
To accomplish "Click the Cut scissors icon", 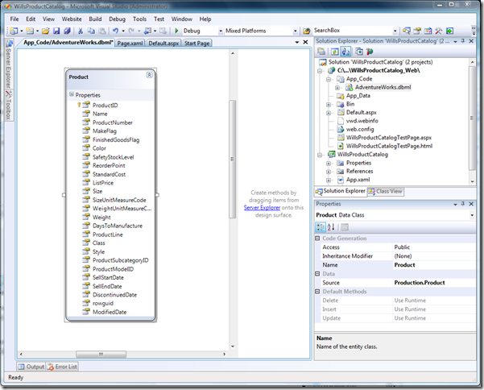I will coord(81,31).
